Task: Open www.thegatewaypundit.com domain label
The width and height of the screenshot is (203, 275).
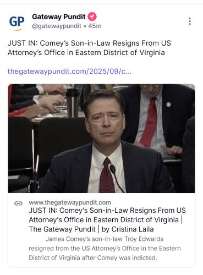Action: click(70, 202)
